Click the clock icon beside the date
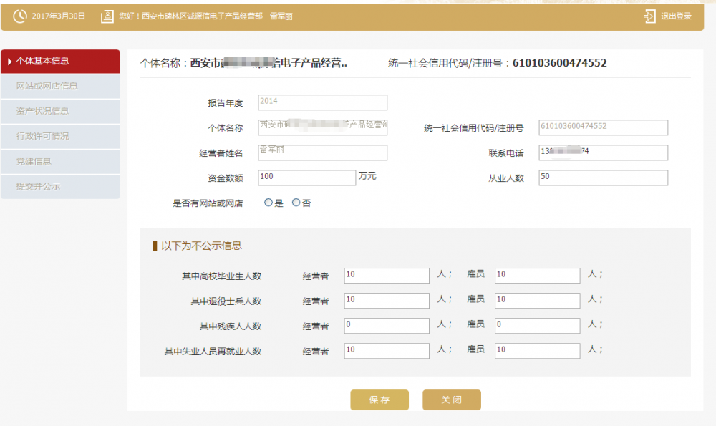 click(x=20, y=16)
